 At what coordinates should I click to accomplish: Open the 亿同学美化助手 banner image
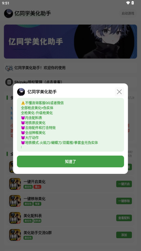click(70, 41)
